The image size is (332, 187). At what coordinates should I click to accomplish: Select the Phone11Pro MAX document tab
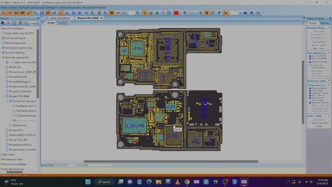[x=88, y=18]
